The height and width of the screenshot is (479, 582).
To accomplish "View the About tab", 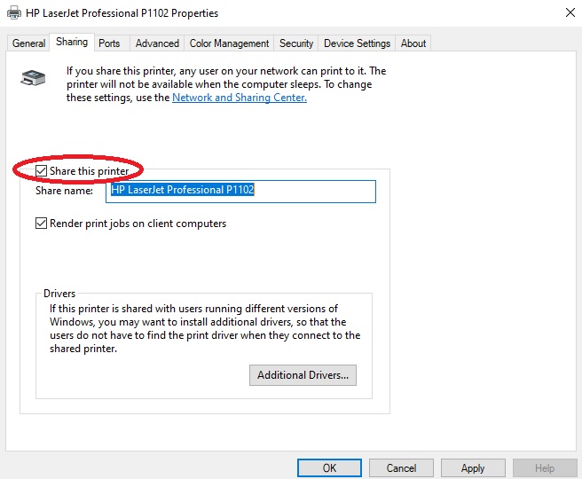I will (x=413, y=43).
